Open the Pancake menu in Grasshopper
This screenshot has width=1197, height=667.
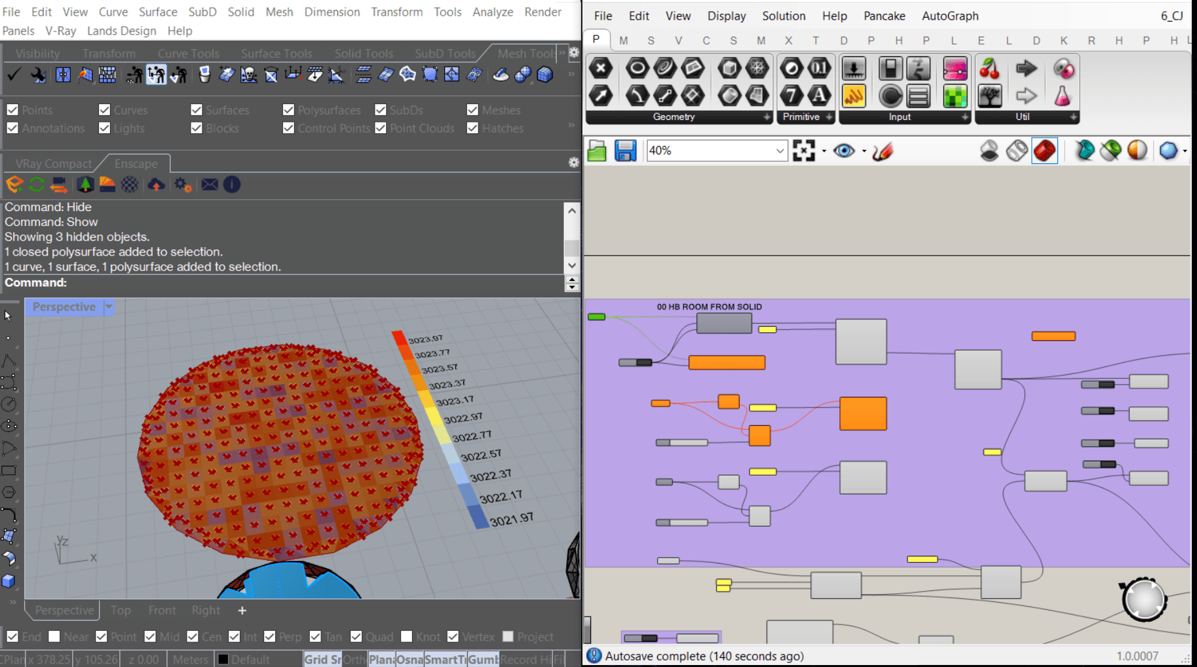point(884,16)
